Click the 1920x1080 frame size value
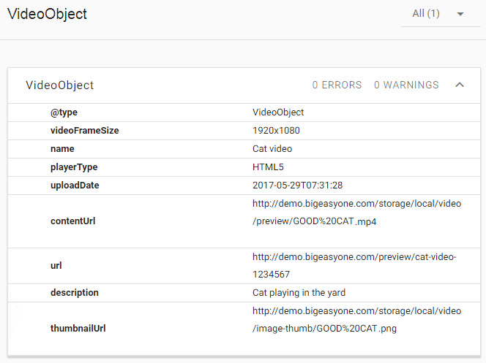486x363 pixels. click(x=276, y=131)
